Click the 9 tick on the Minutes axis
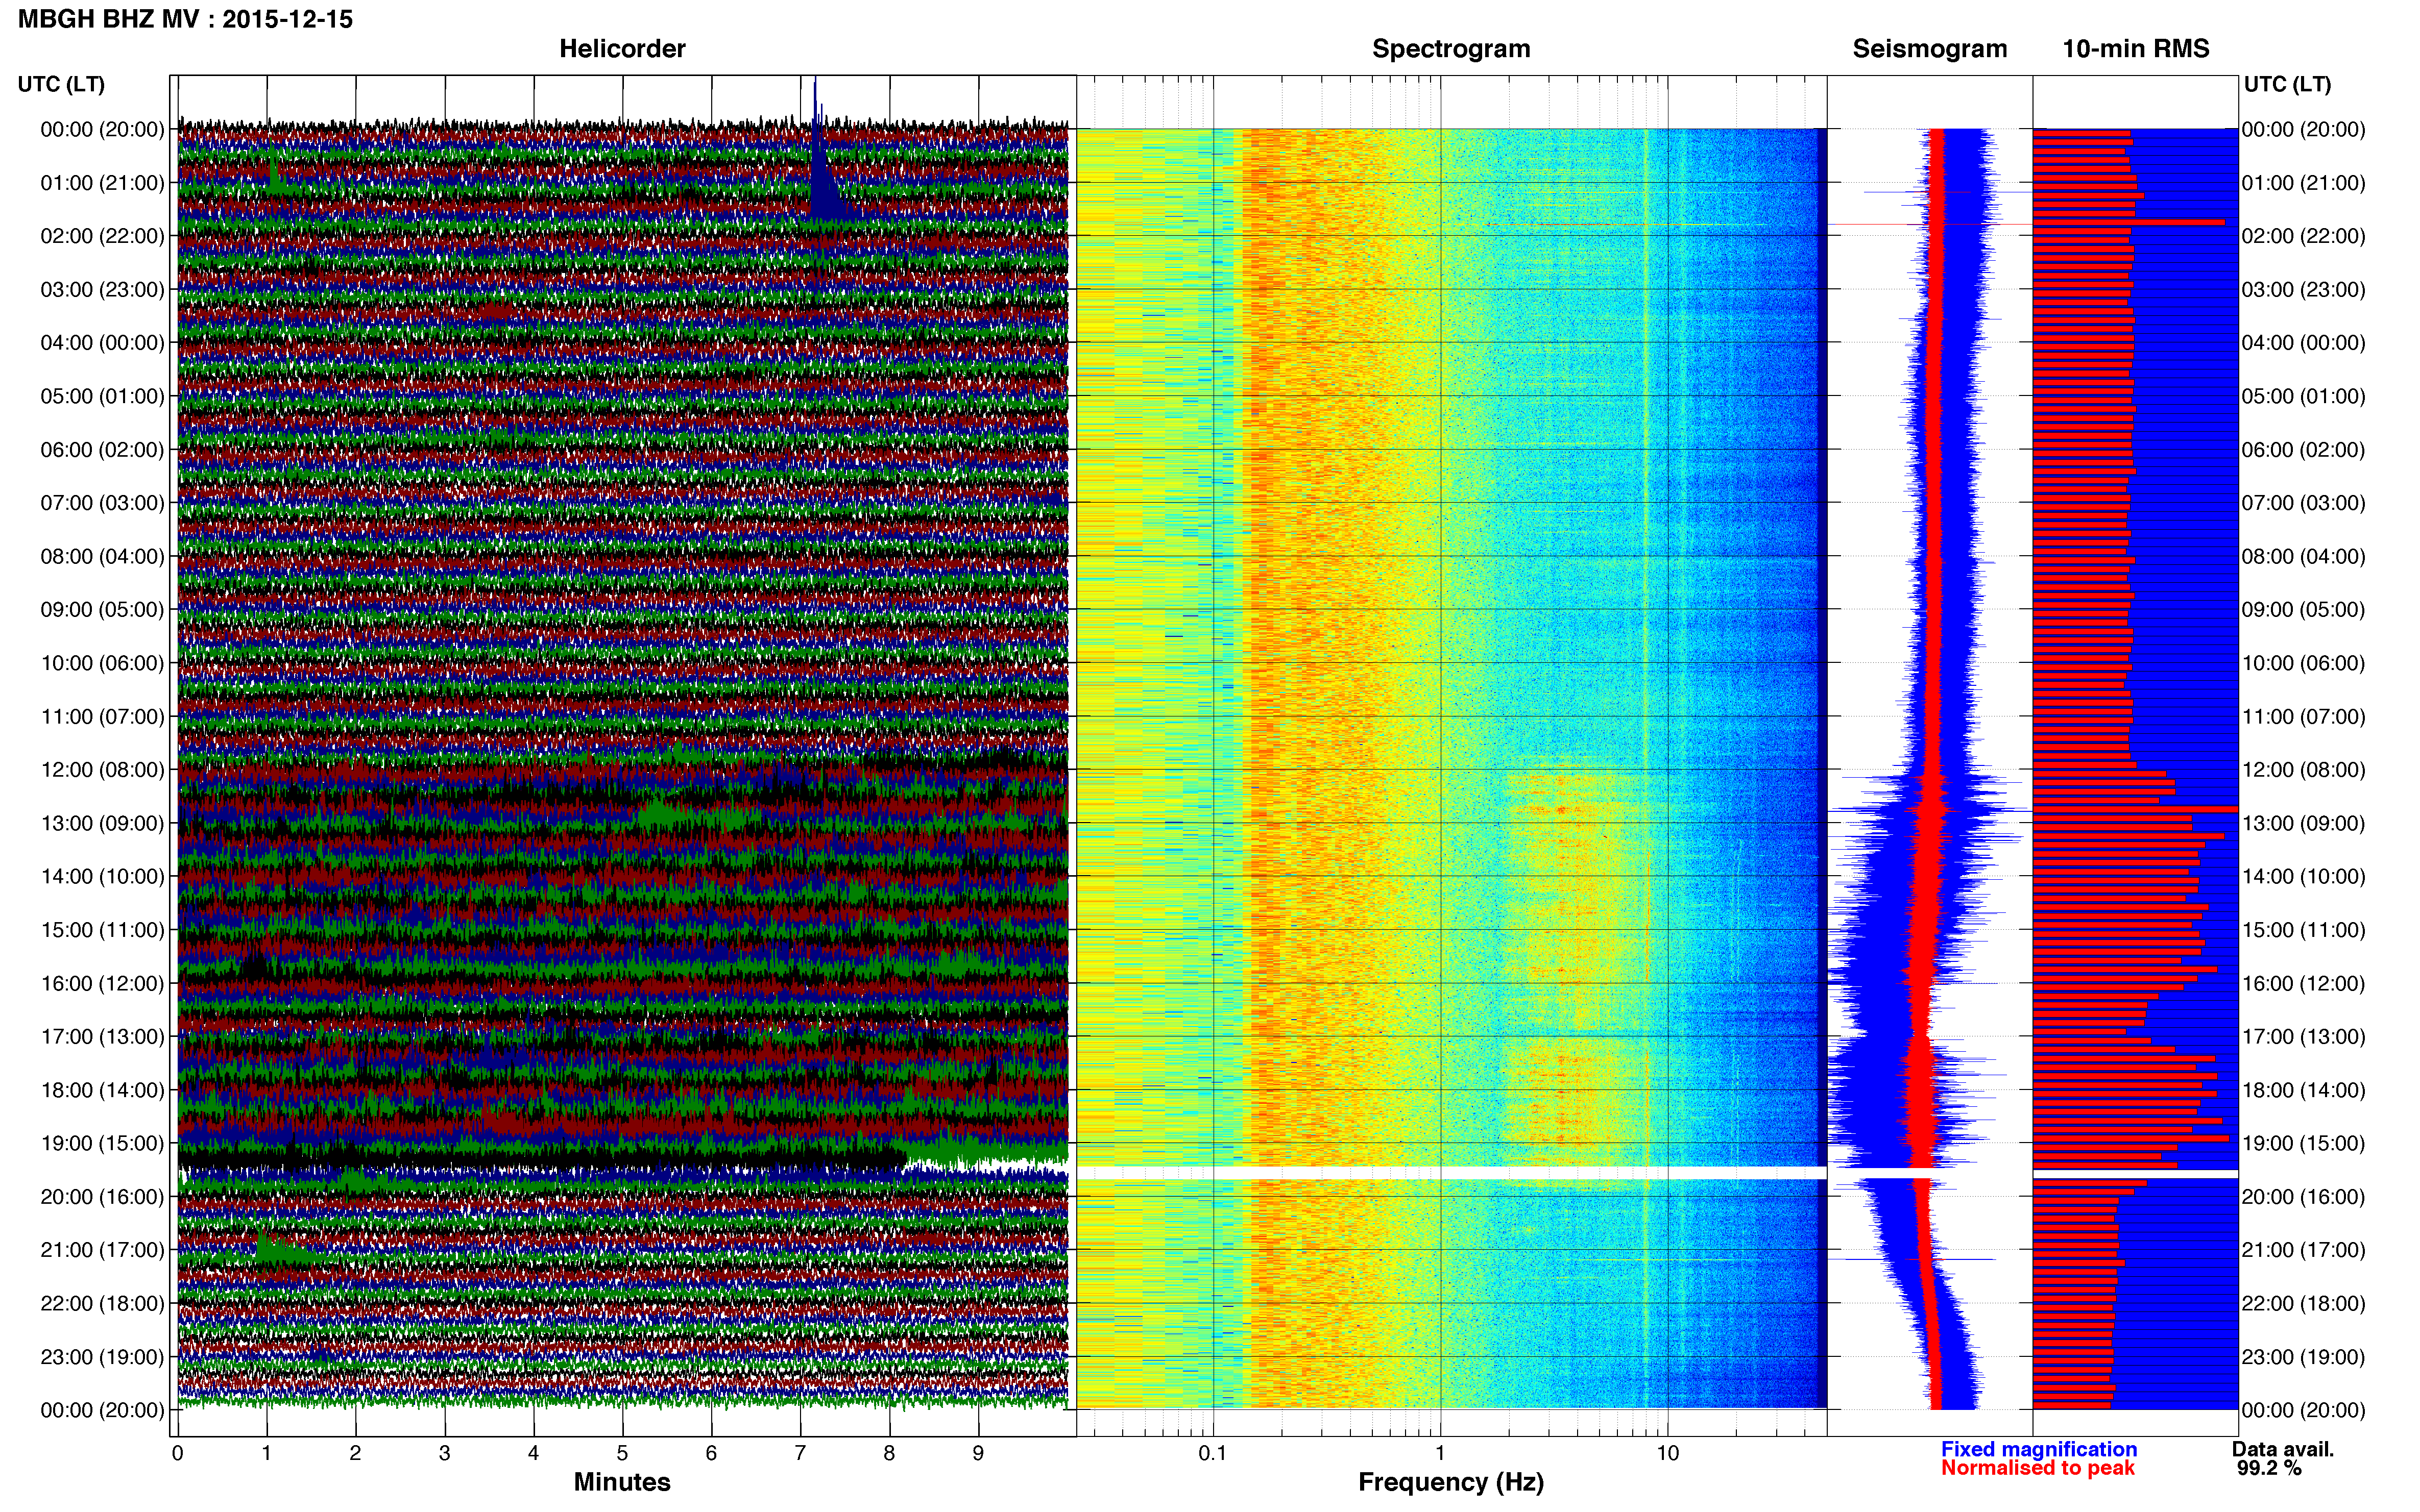 pos(978,1453)
